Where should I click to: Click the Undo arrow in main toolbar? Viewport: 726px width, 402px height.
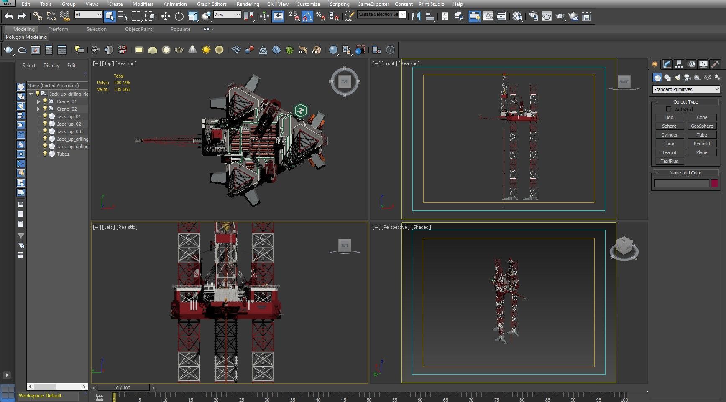click(9, 16)
